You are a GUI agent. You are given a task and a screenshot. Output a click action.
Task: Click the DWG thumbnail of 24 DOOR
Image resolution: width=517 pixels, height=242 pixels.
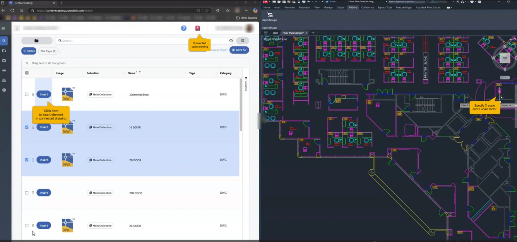click(68, 225)
